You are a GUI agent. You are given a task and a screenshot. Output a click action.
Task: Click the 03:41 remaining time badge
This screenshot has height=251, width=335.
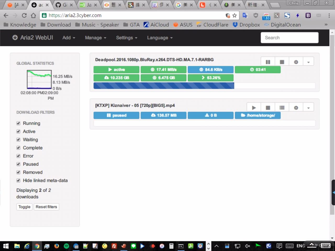tap(258, 70)
